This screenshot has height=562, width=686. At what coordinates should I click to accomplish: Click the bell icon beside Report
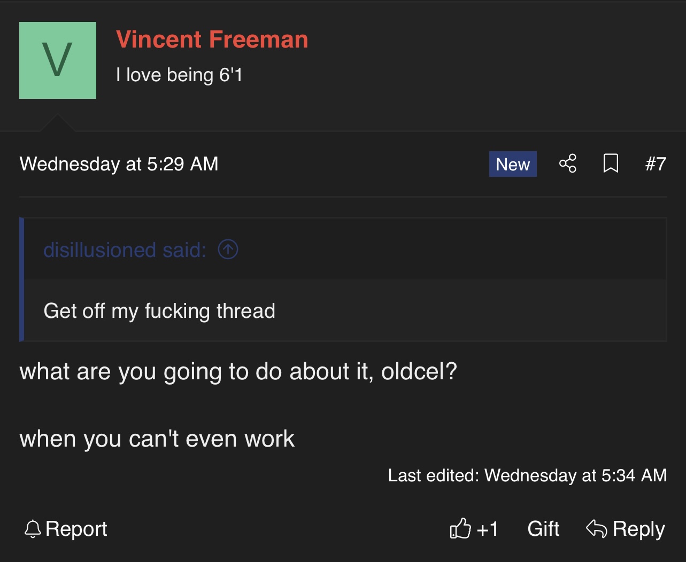tap(33, 529)
